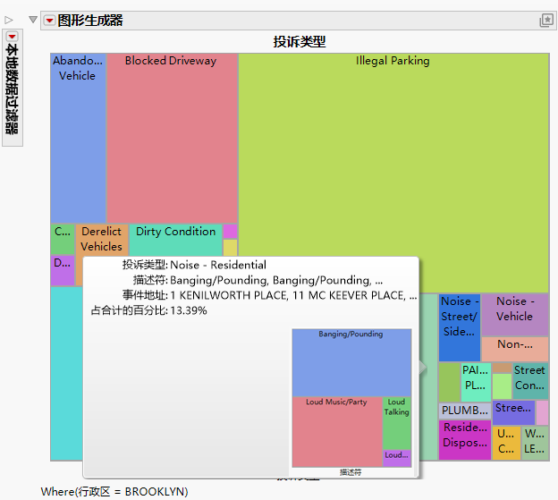The height and width of the screenshot is (500, 558).
Task: Click the purple Loud... block in tooltip
Action: point(397,458)
